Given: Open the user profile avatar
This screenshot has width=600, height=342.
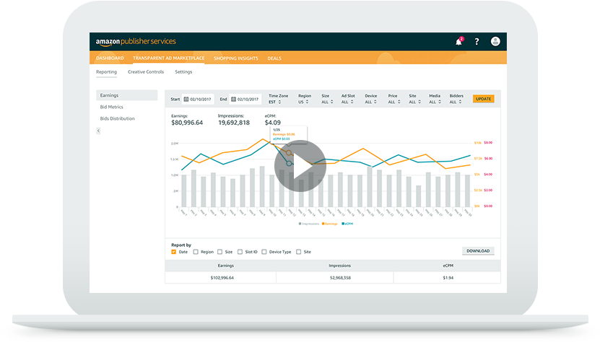Looking at the screenshot, I should coord(495,42).
